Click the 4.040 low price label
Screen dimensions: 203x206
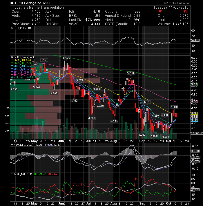point(142,135)
